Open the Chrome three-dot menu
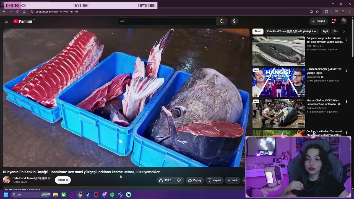The width and height of the screenshot is (354, 199). pos(350,12)
